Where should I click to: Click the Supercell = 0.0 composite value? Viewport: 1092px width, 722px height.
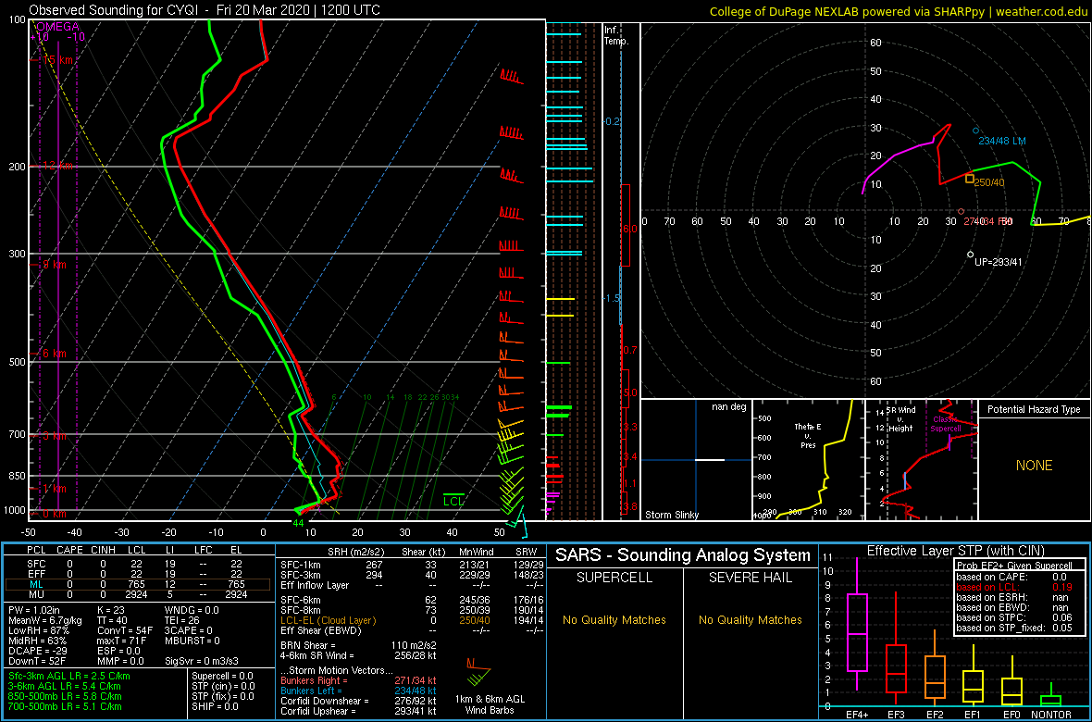point(223,676)
